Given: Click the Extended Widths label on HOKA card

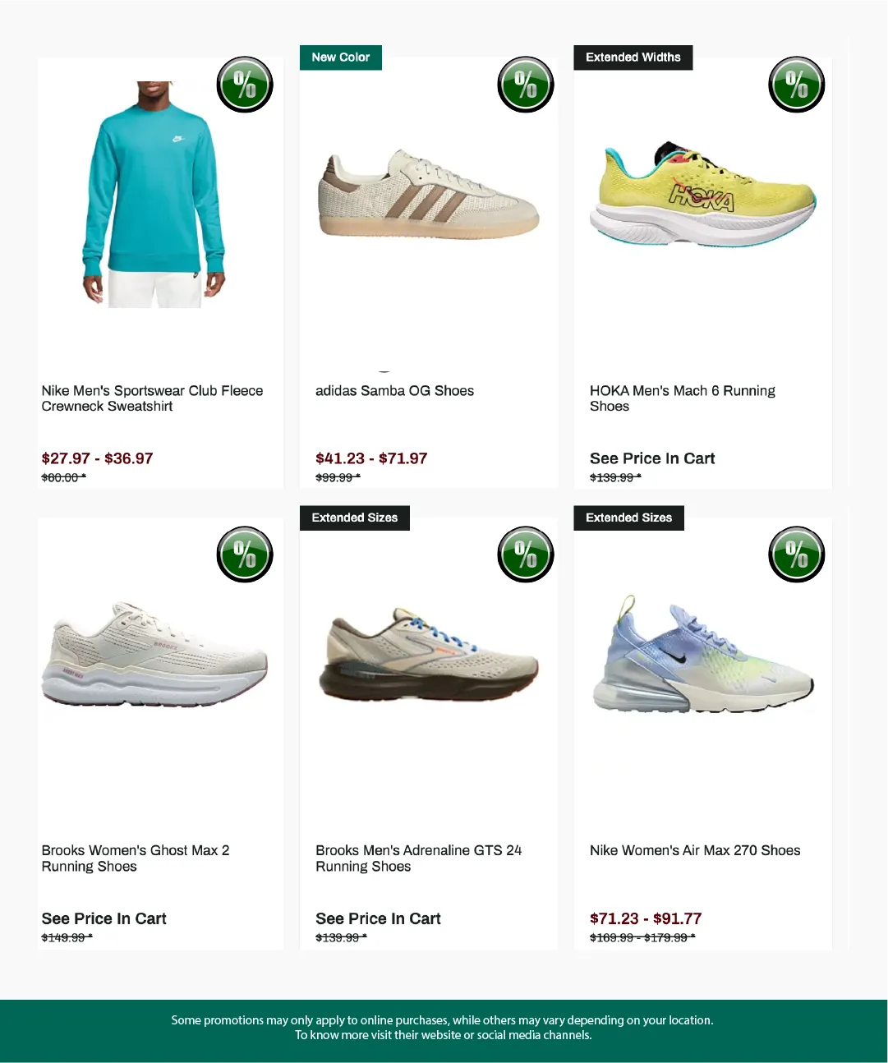Looking at the screenshot, I should coord(633,58).
